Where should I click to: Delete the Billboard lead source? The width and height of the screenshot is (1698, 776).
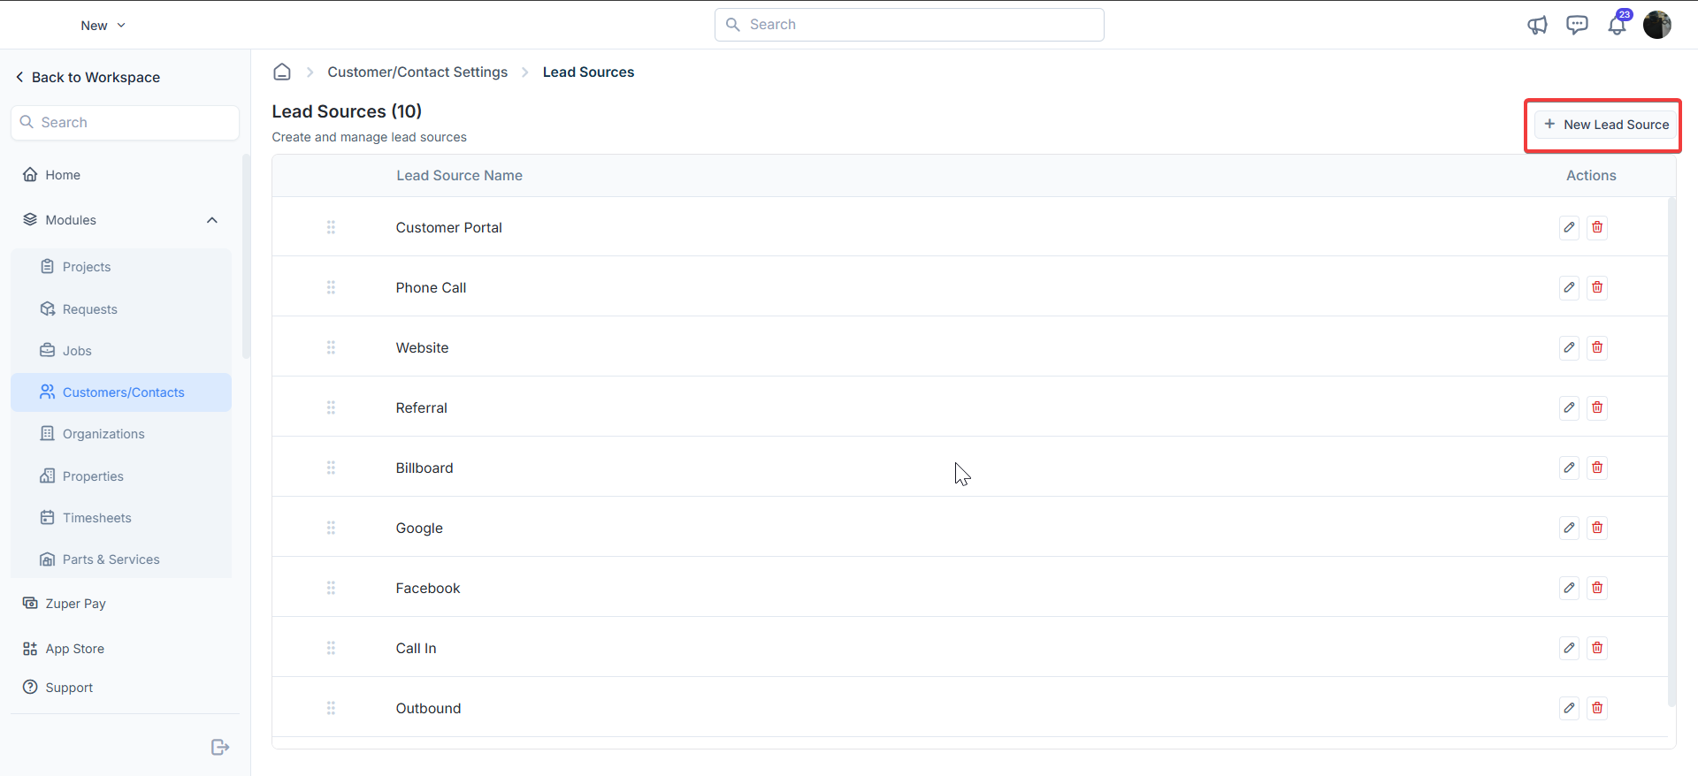pos(1597,468)
